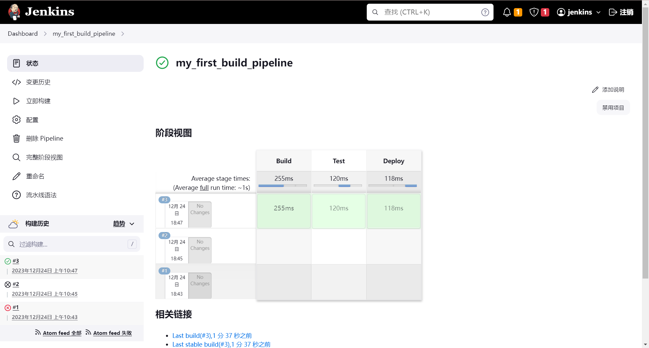Click the 注销 logout link

(x=621, y=12)
